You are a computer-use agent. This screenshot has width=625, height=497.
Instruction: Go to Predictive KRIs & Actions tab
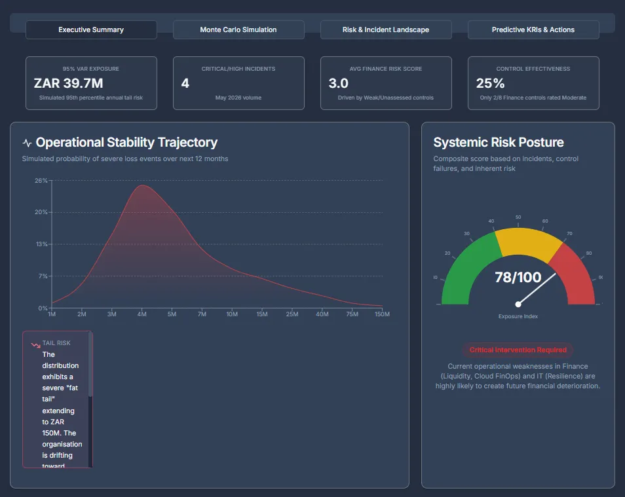click(x=533, y=30)
